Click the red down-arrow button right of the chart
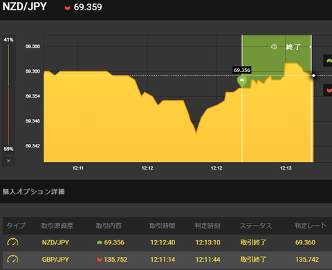 coord(329,90)
